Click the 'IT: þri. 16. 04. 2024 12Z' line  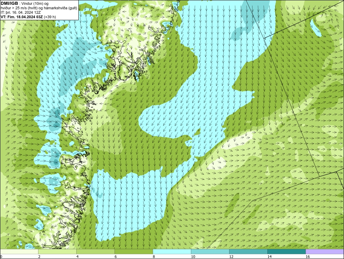click(x=21, y=12)
